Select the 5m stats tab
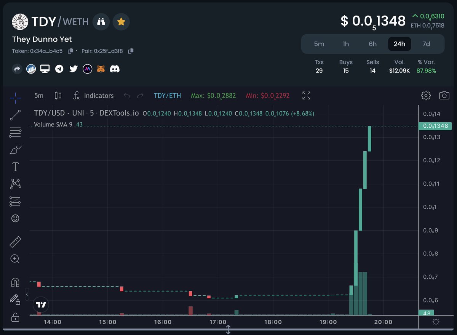 [319, 44]
